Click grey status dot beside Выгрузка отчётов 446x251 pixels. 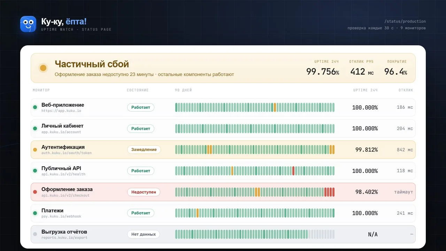tap(35, 234)
